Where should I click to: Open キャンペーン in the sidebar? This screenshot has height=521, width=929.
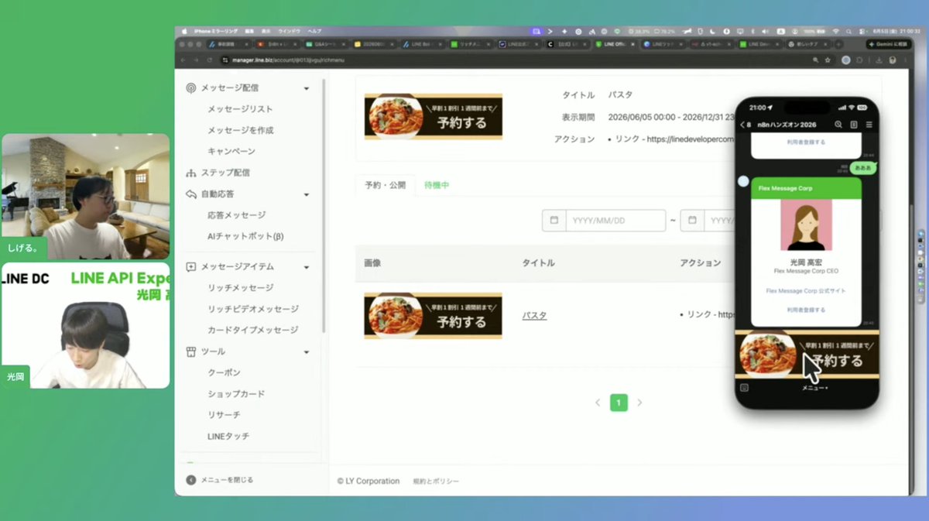tap(231, 151)
